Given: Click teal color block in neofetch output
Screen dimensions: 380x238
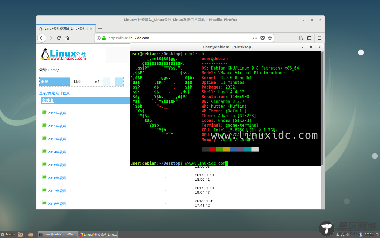Looking at the screenshot, I should tap(248, 149).
